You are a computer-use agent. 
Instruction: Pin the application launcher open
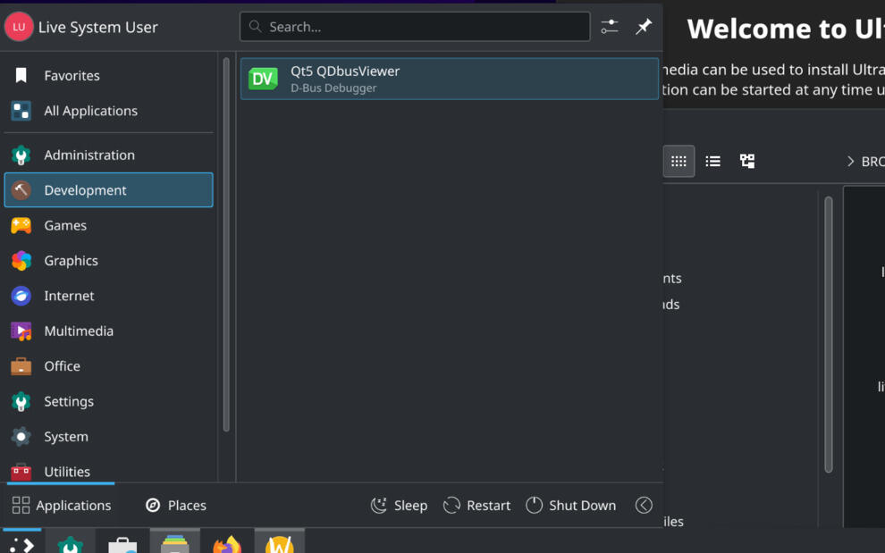[x=644, y=27]
